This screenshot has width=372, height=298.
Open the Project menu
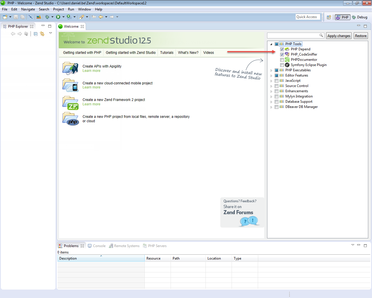(58, 9)
